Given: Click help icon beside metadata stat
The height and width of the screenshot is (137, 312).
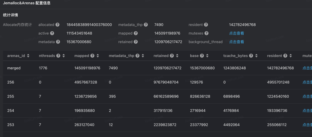Looking at the screenshot, I should tap(58, 42).
